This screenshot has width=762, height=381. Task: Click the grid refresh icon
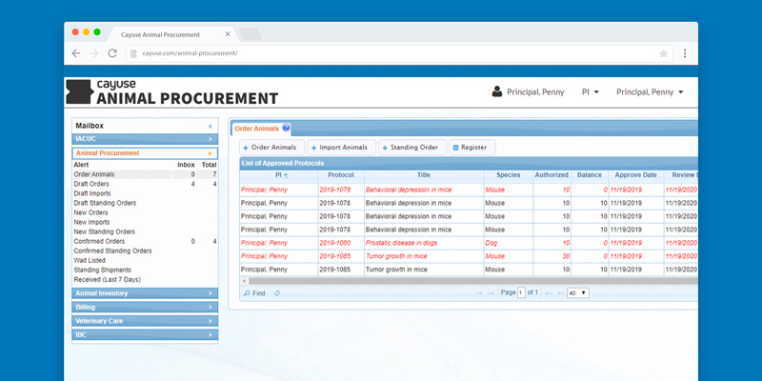pyautogui.click(x=277, y=293)
